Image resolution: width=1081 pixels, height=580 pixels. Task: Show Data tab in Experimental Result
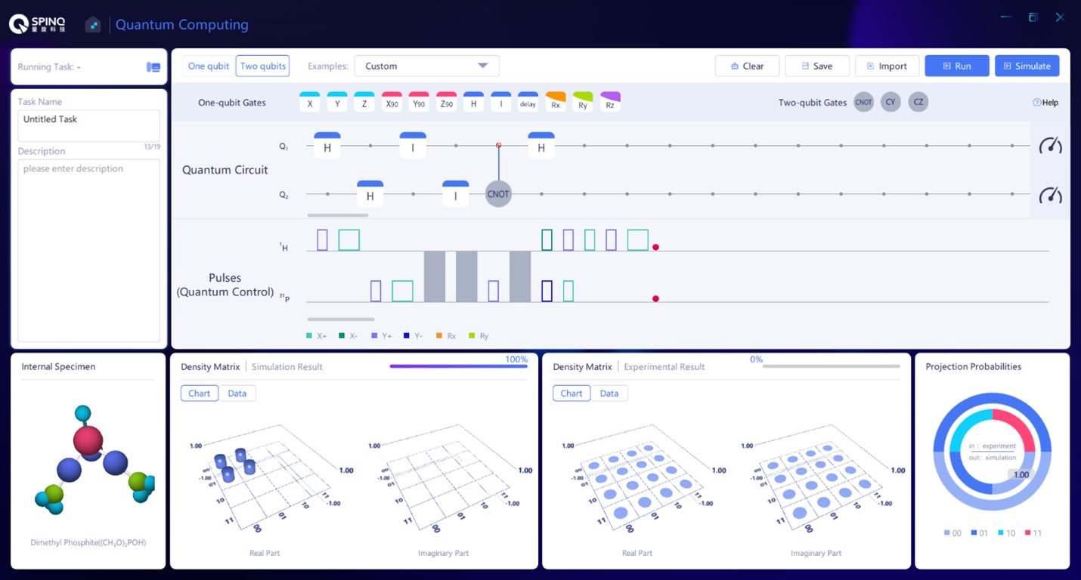pos(609,393)
